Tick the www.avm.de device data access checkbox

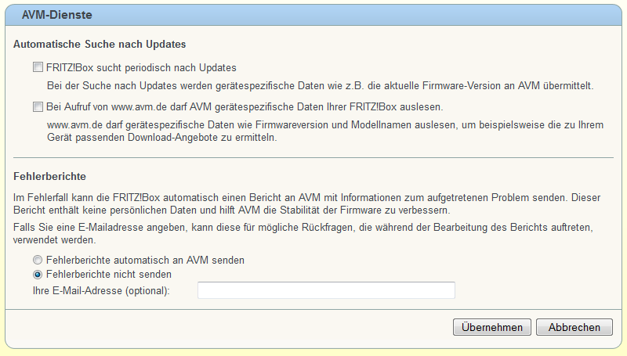38,107
